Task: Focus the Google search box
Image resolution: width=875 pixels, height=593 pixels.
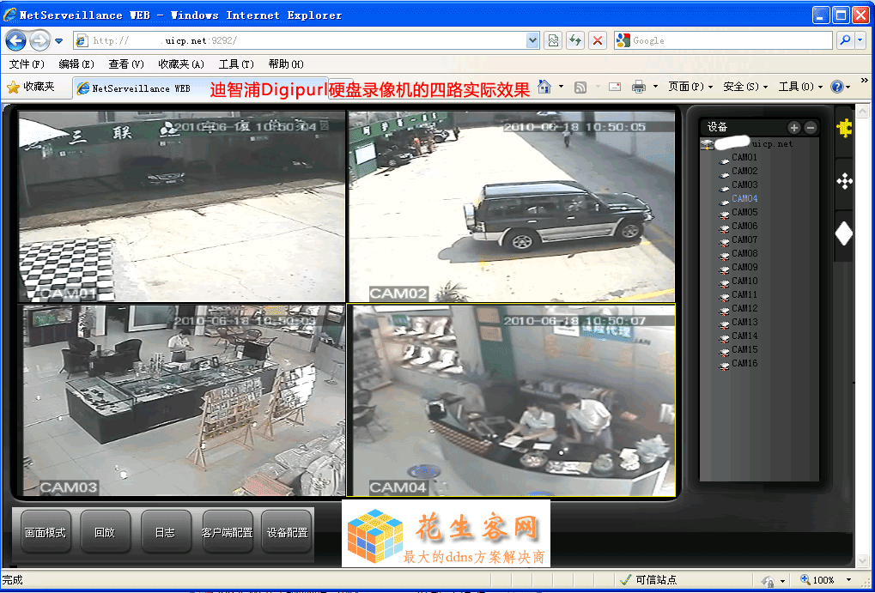Action: pos(723,40)
